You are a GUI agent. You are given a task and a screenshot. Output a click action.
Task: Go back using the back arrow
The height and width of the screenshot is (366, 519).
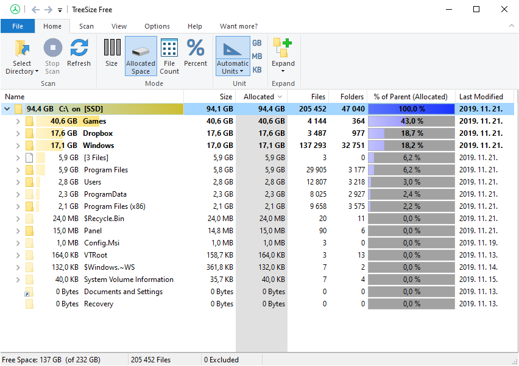[35, 10]
